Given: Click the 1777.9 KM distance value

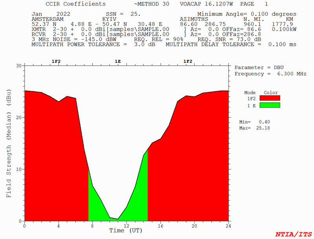Looking at the screenshot, I should coord(282,24).
